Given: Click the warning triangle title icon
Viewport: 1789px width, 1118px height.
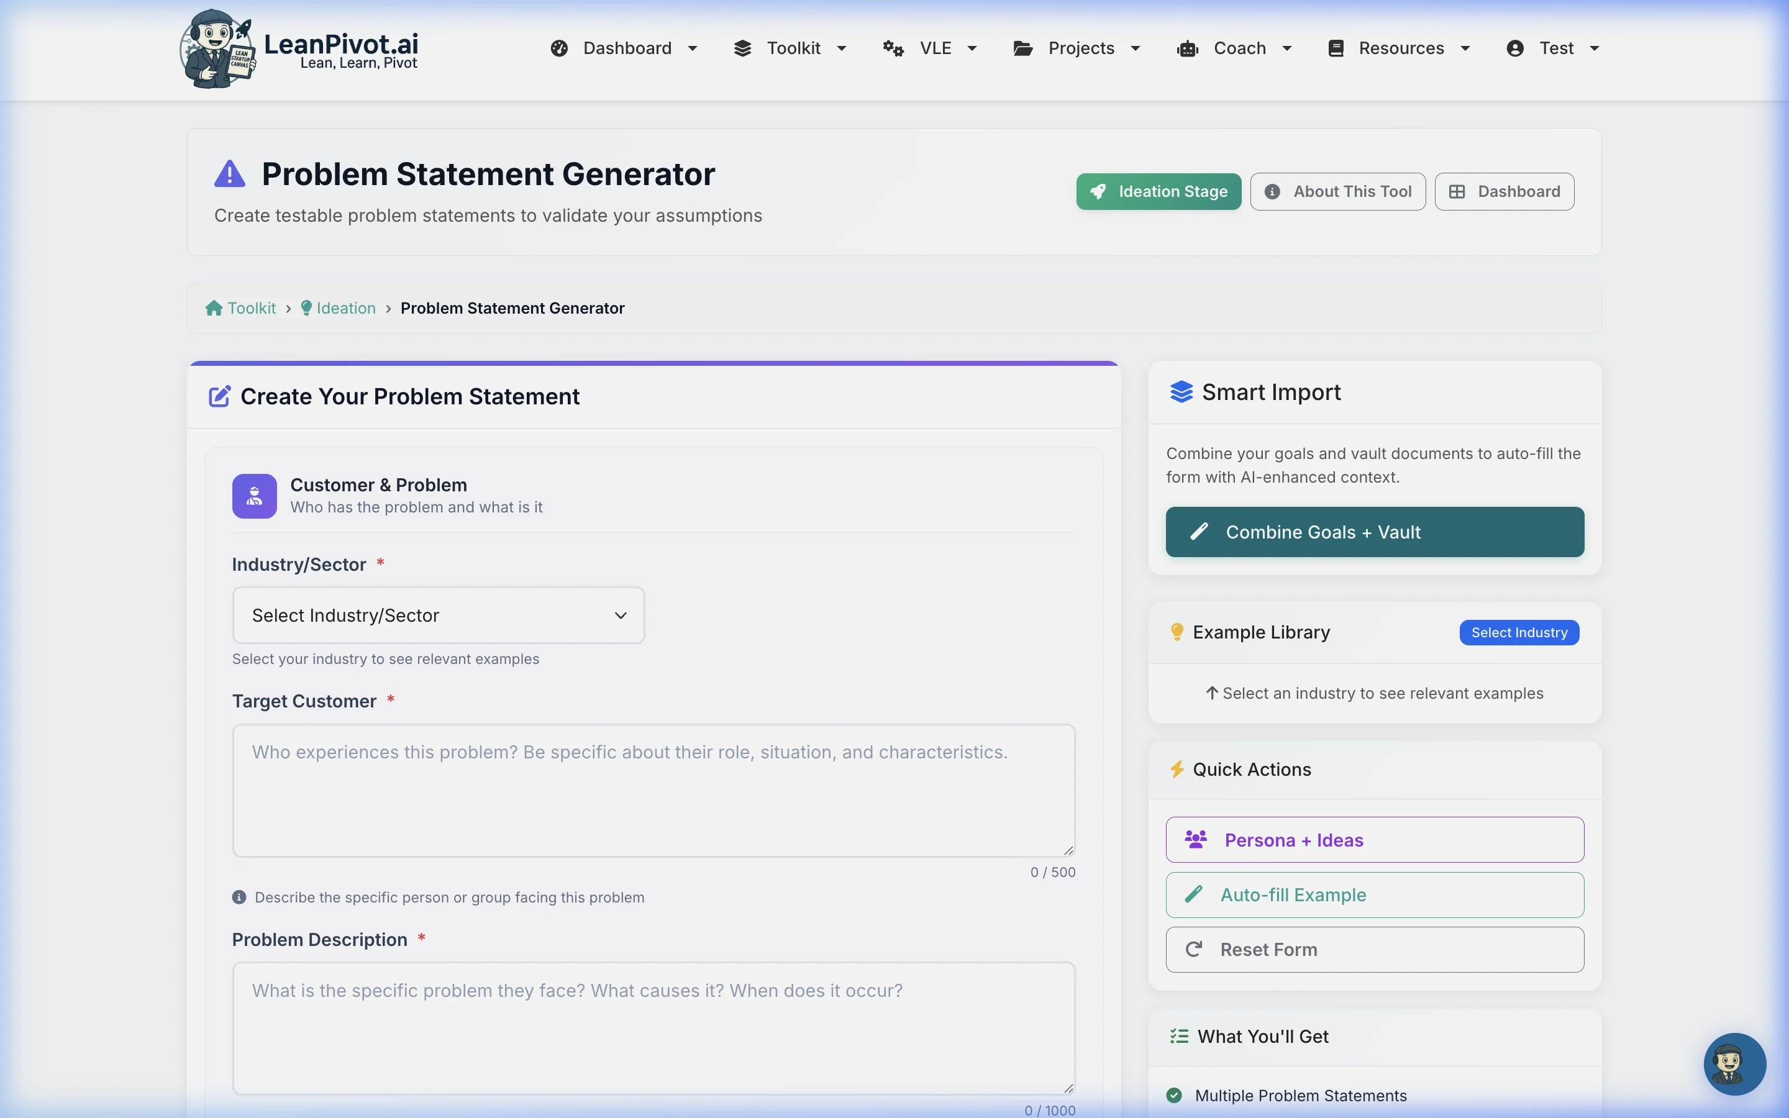Looking at the screenshot, I should (x=229, y=175).
